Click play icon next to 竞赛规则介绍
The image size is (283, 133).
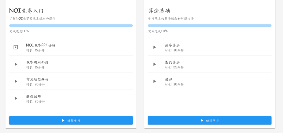tap(16, 64)
